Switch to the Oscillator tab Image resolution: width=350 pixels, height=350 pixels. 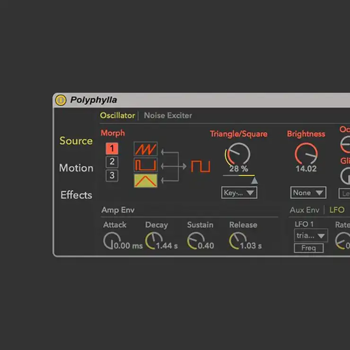click(117, 115)
